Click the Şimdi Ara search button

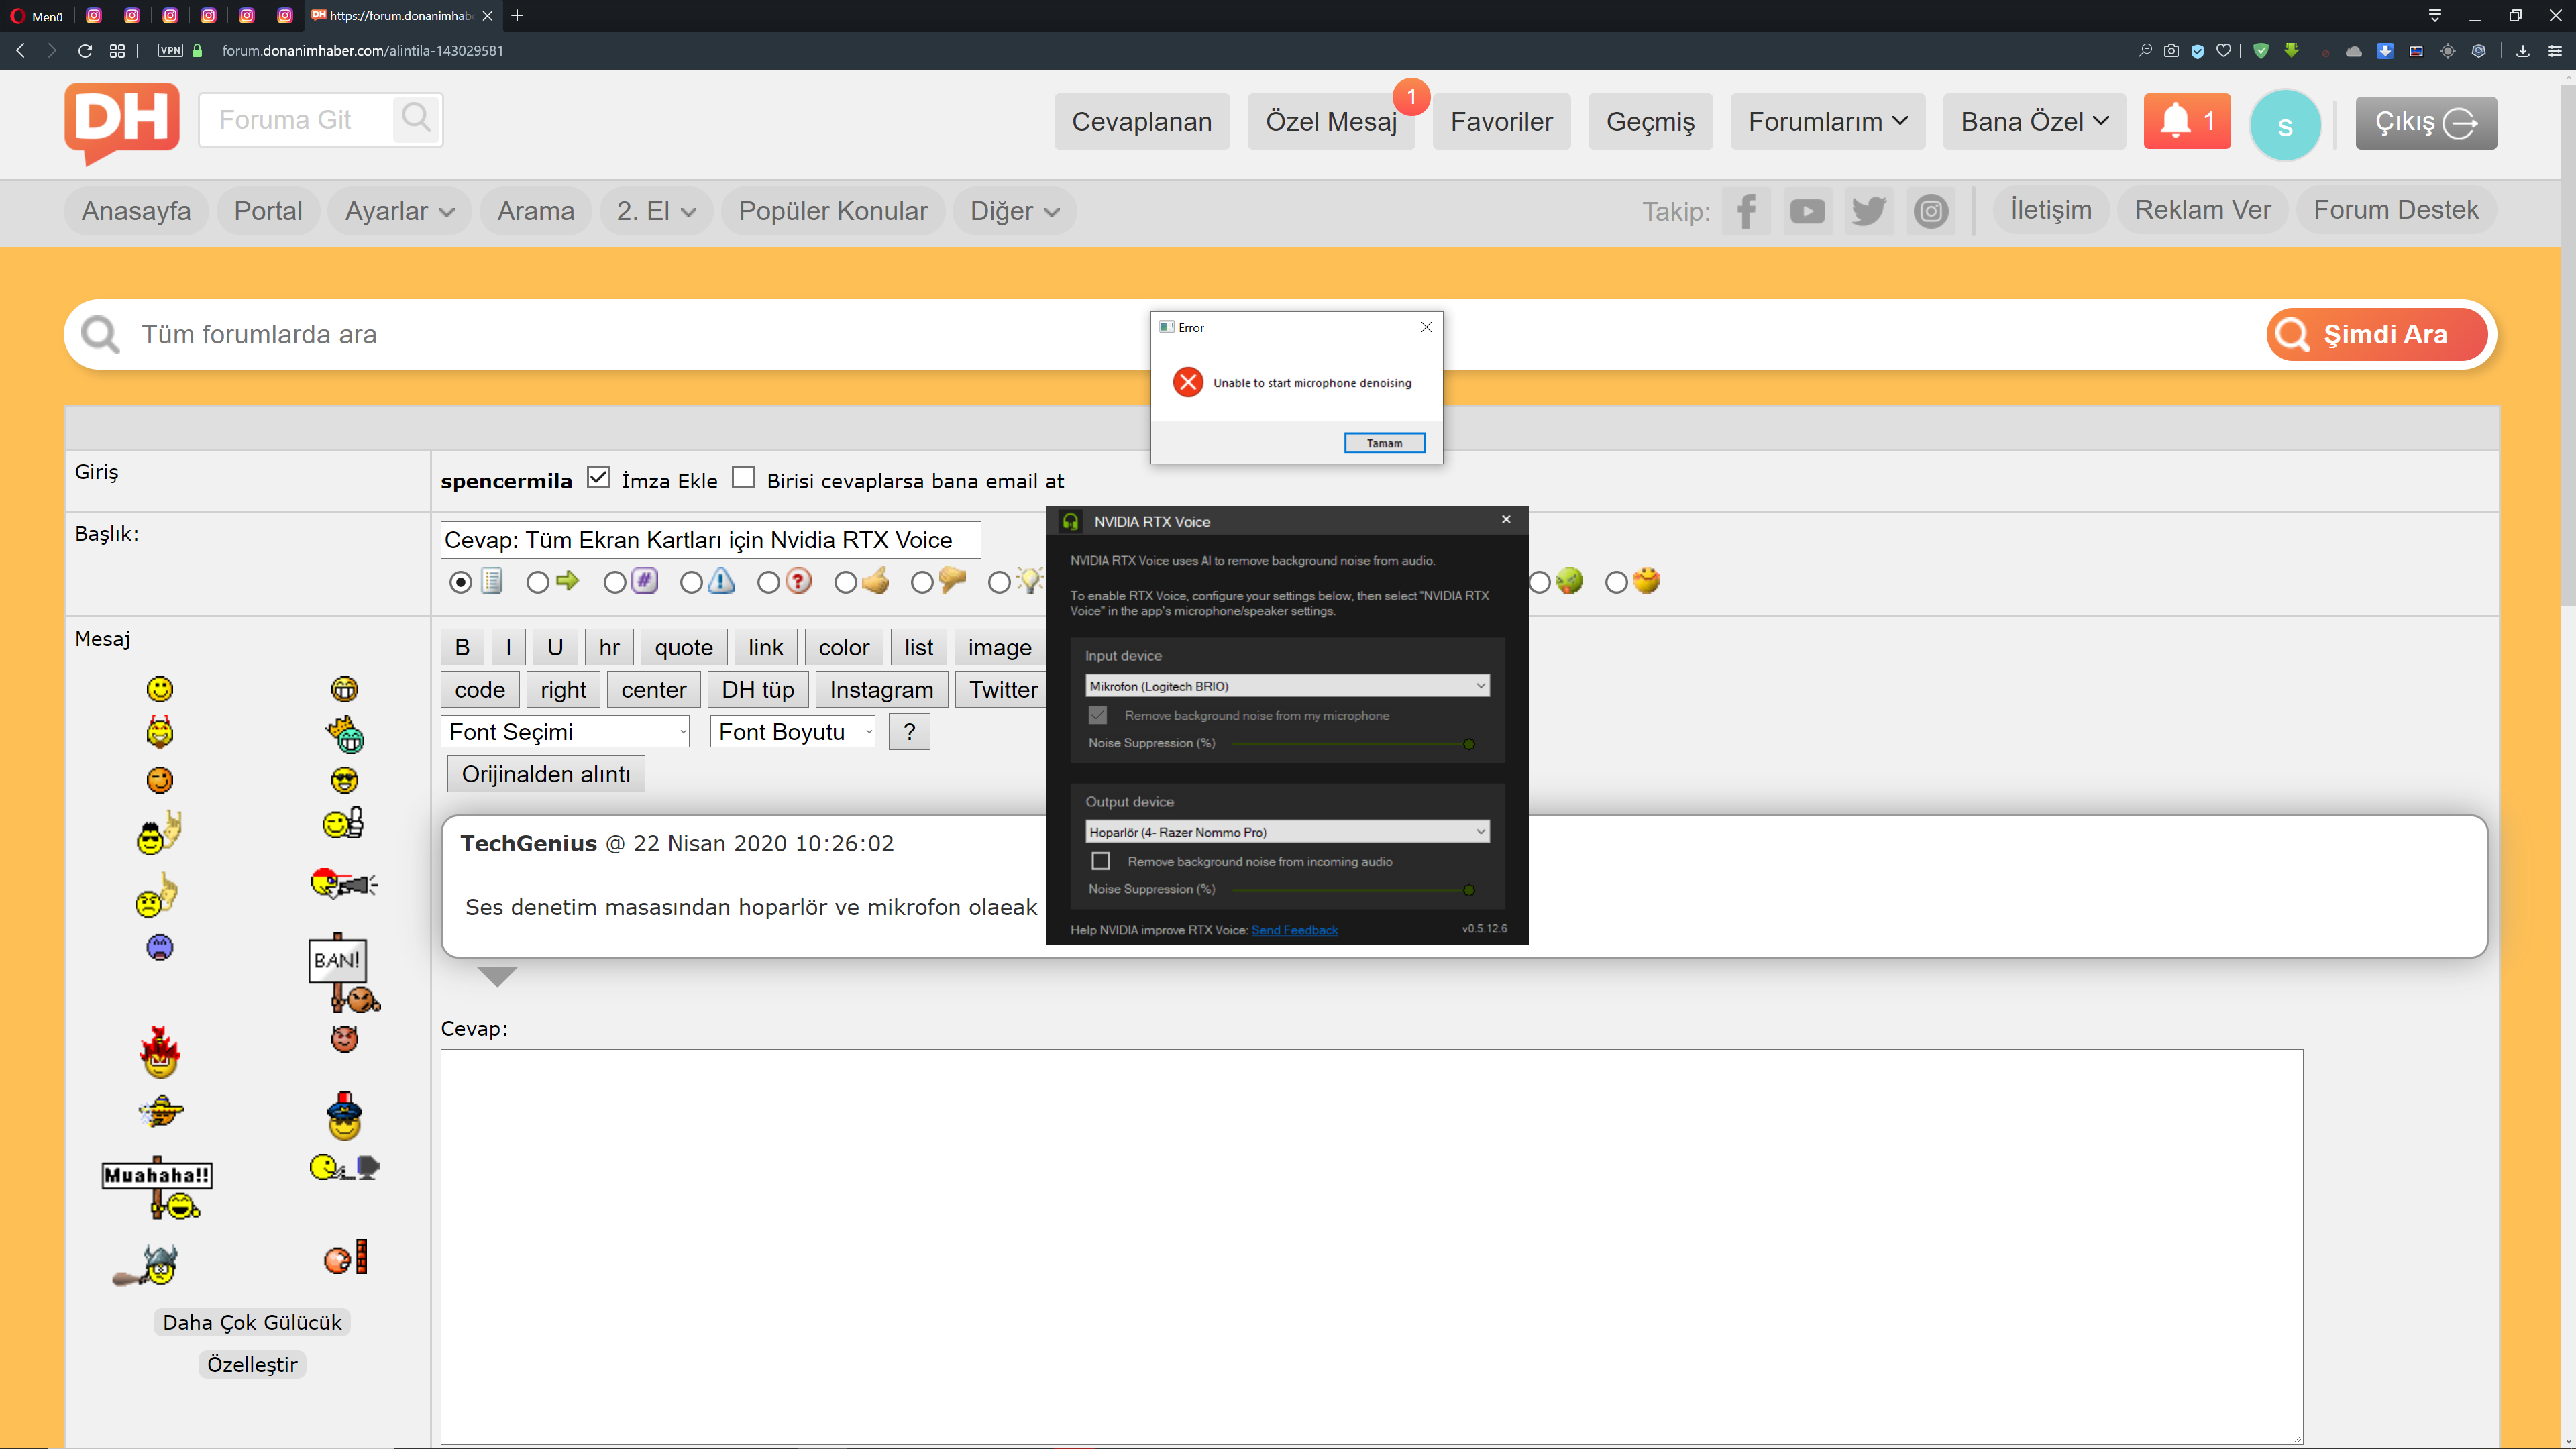(2377, 334)
